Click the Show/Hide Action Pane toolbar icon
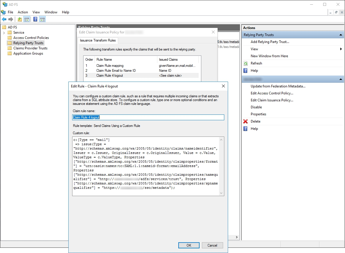The width and height of the screenshot is (345, 253). point(42,19)
